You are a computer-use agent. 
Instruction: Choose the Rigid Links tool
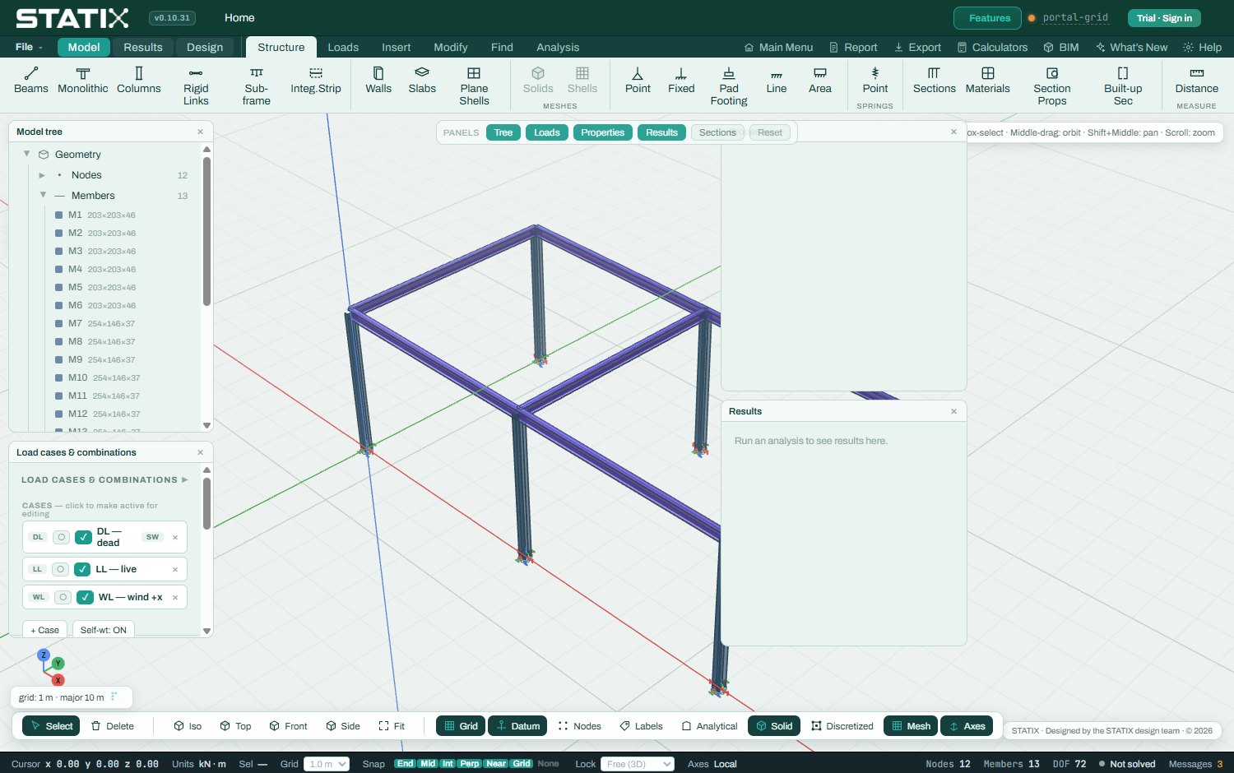[196, 86]
